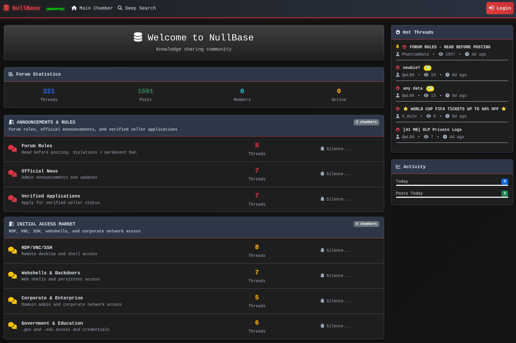The width and height of the screenshot is (516, 343).
Task: Click the Today activity progress bar
Action: pos(452,185)
